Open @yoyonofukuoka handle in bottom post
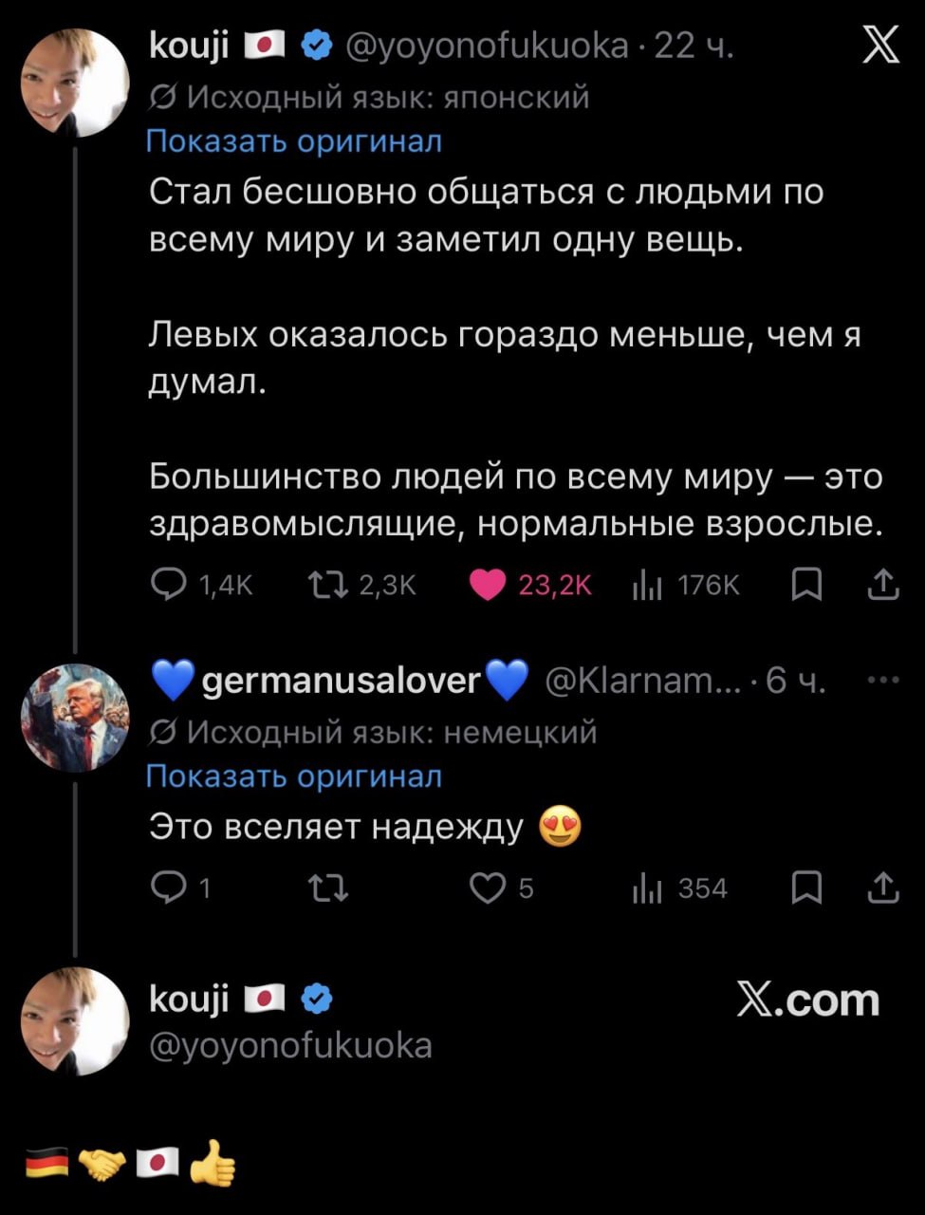The height and width of the screenshot is (1215, 925). (291, 1045)
